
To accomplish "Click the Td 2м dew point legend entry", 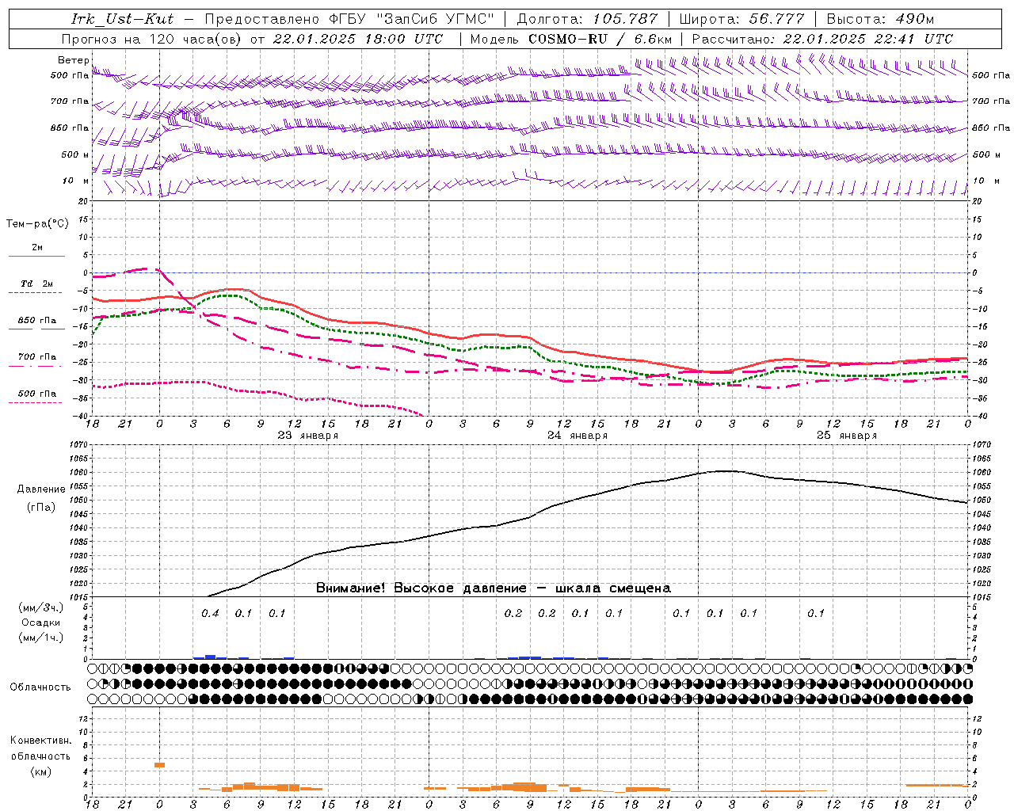I will point(37,284).
